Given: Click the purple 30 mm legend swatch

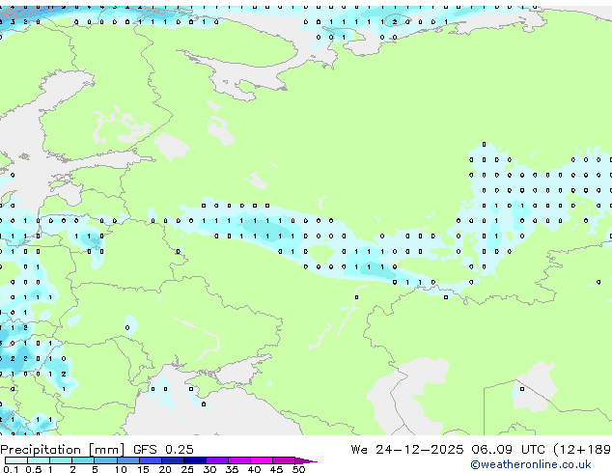Looking at the screenshot, I should 217,460.
